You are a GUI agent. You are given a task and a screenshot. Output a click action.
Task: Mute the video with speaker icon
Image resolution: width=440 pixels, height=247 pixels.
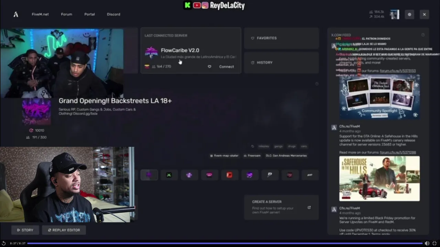point(427,243)
